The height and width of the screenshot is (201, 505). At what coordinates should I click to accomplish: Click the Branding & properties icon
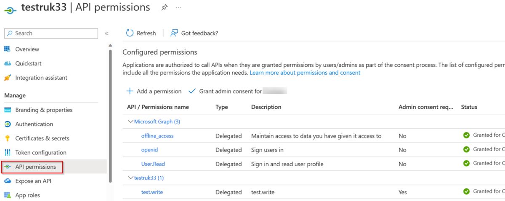[7, 110]
